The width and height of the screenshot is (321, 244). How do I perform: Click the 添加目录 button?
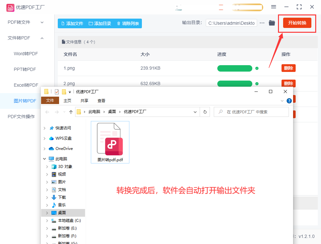[100, 23]
